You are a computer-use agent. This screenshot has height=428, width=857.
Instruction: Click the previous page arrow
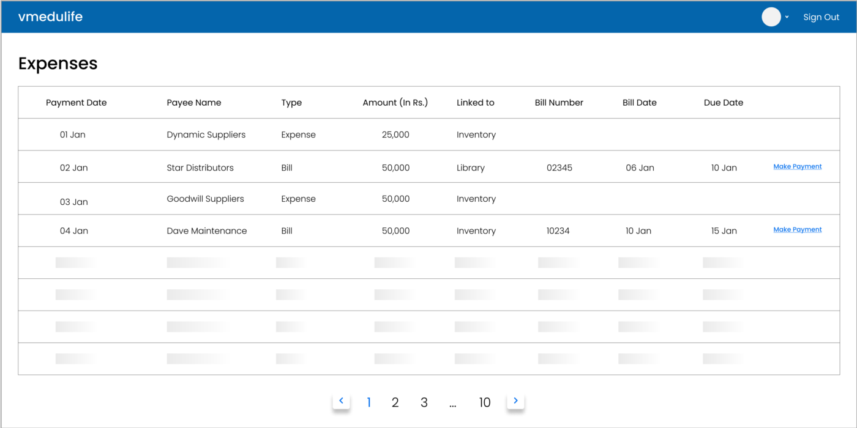341,400
